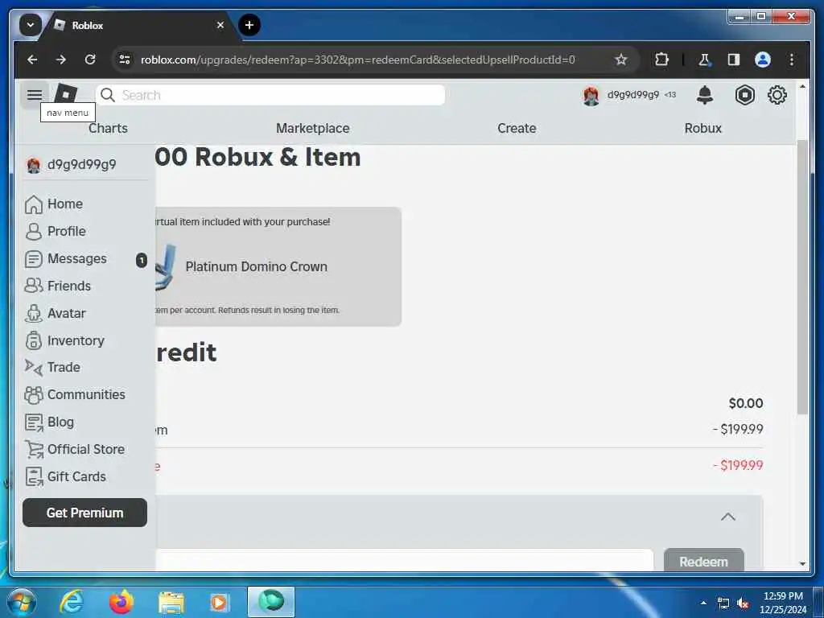The width and height of the screenshot is (824, 618).
Task: Click the page vertical scrollbar thumb
Action: click(802, 278)
